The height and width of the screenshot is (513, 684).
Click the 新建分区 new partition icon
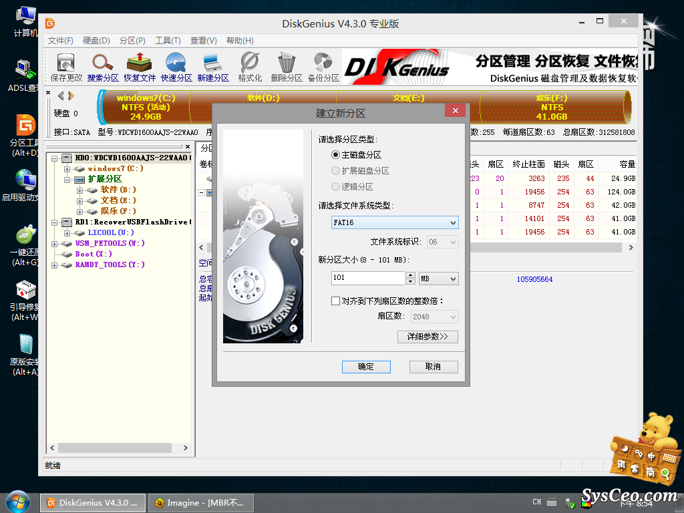tap(213, 67)
